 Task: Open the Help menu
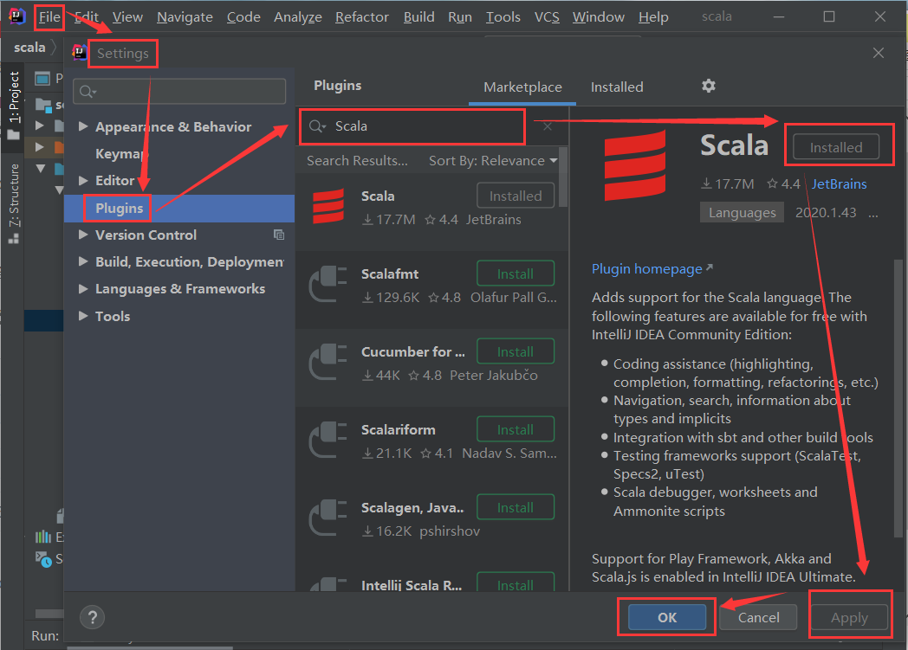coord(653,16)
